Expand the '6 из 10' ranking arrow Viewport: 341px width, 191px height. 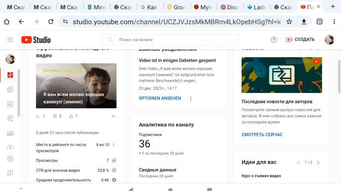pos(113,145)
